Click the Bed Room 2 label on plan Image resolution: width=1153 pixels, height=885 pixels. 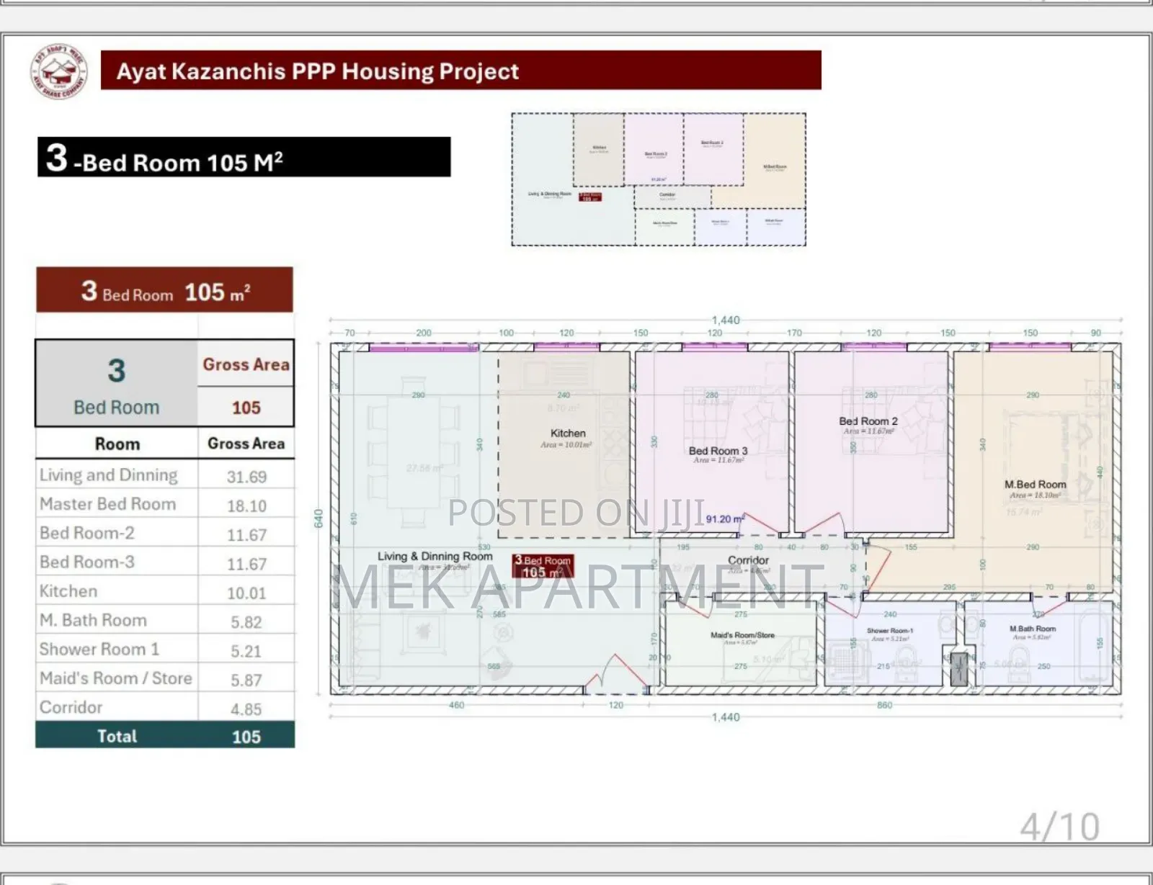coord(868,421)
